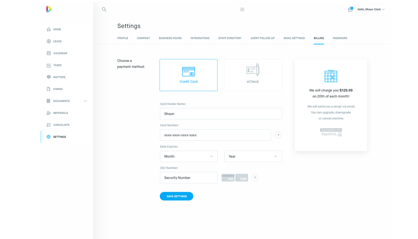This screenshot has width=418, height=239.
Task: Click the Tasks sidebar icon
Action: (x=49, y=65)
